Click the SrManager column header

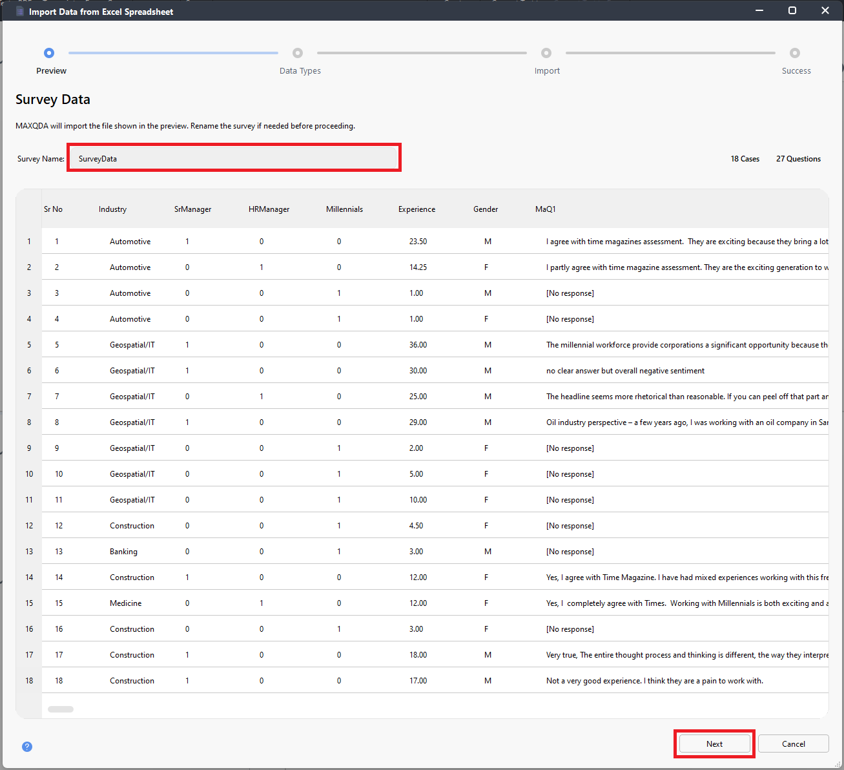click(192, 209)
